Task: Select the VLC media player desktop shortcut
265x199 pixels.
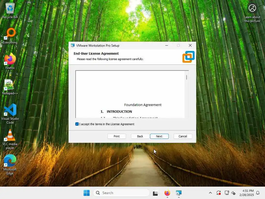Action: tap(10, 139)
